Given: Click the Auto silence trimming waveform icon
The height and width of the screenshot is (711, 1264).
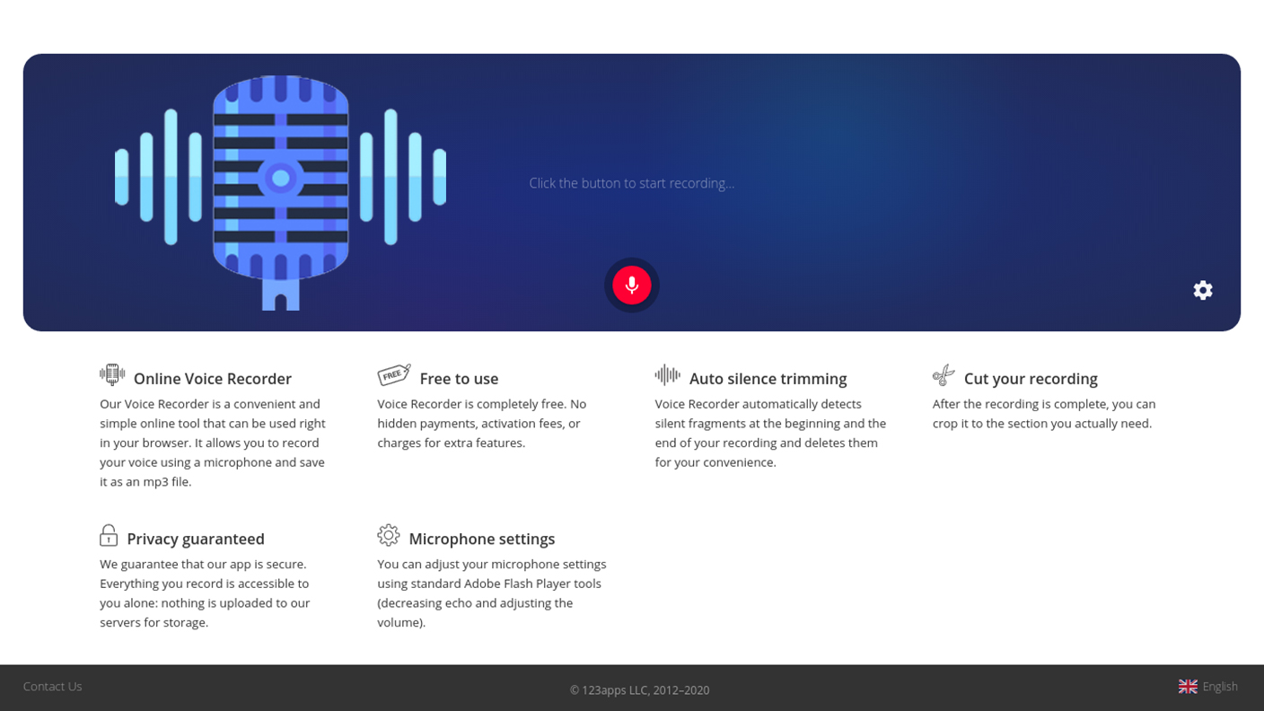Looking at the screenshot, I should [668, 374].
